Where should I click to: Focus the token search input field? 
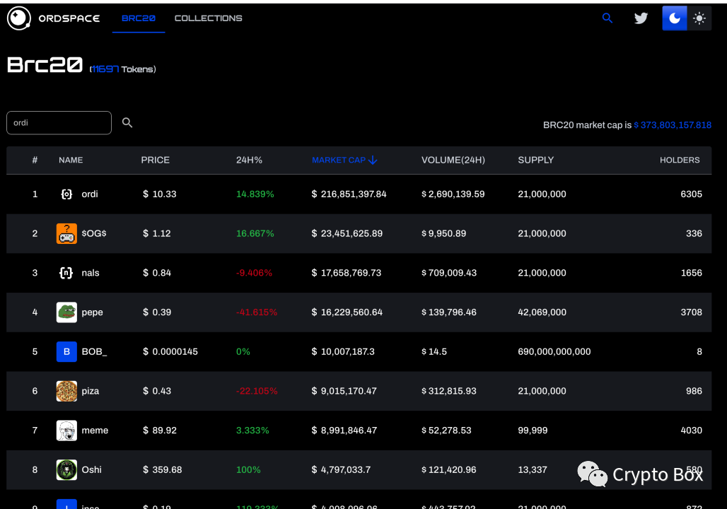(59, 123)
